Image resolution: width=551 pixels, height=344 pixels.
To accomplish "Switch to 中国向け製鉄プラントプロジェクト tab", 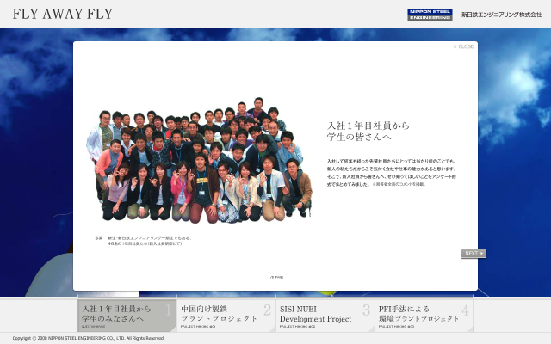I will 219,313.
